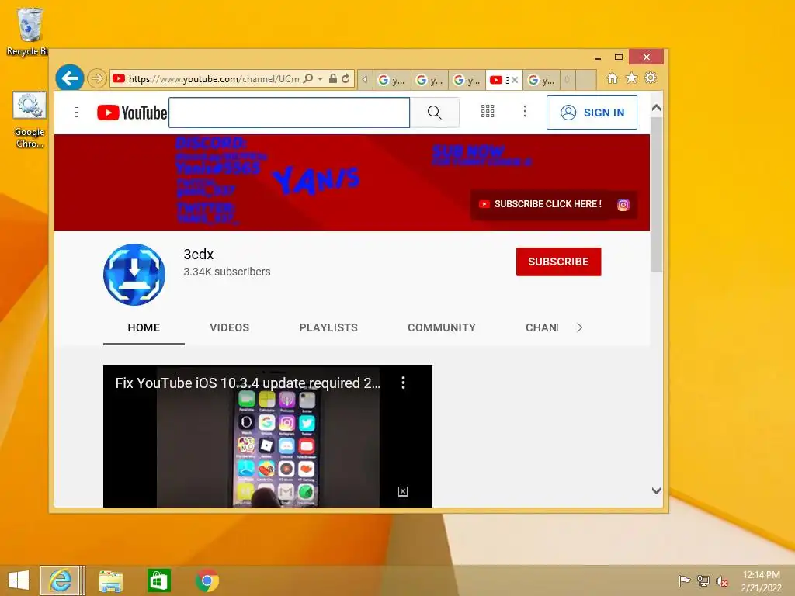Screen dimensions: 795x596
Task: Open the VIDEOS channel tab
Action: [x=230, y=328]
